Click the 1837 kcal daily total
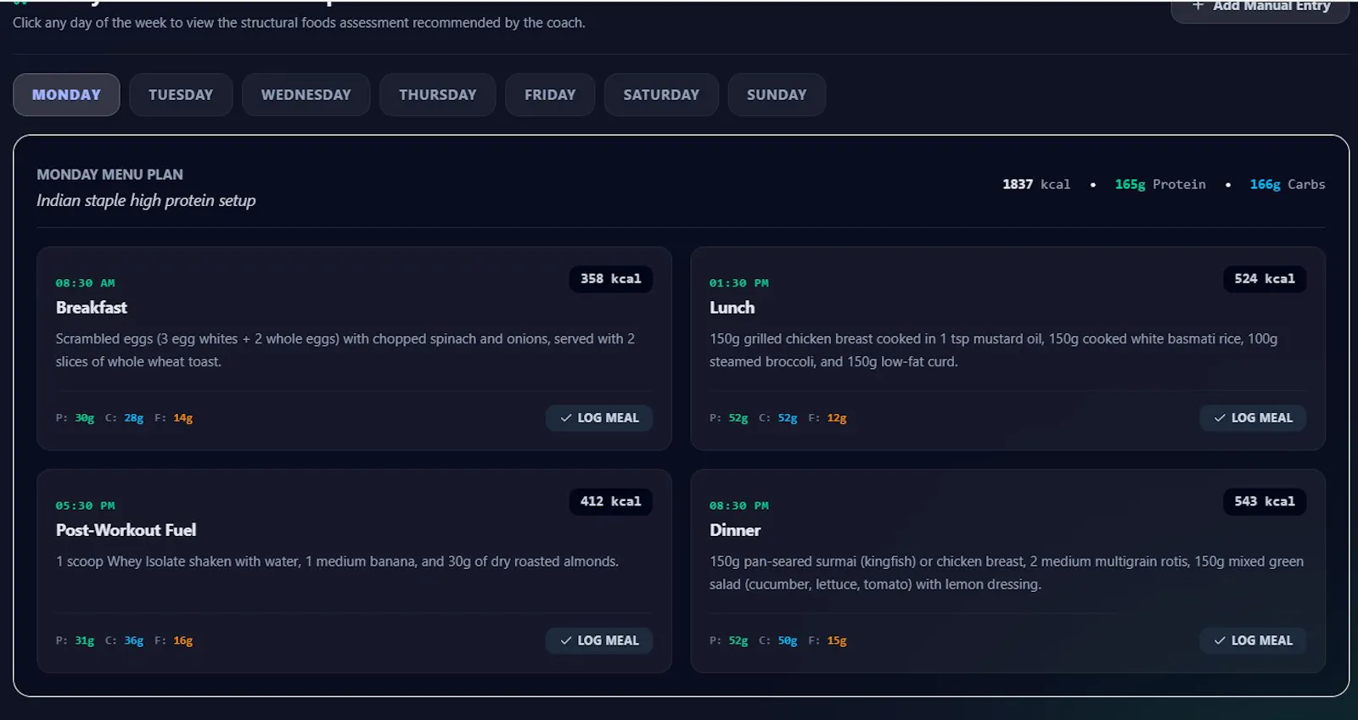 [1036, 185]
